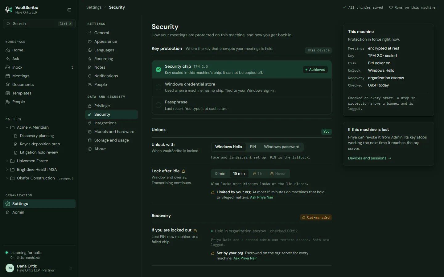Open Models and hardware settings

(x=111, y=132)
